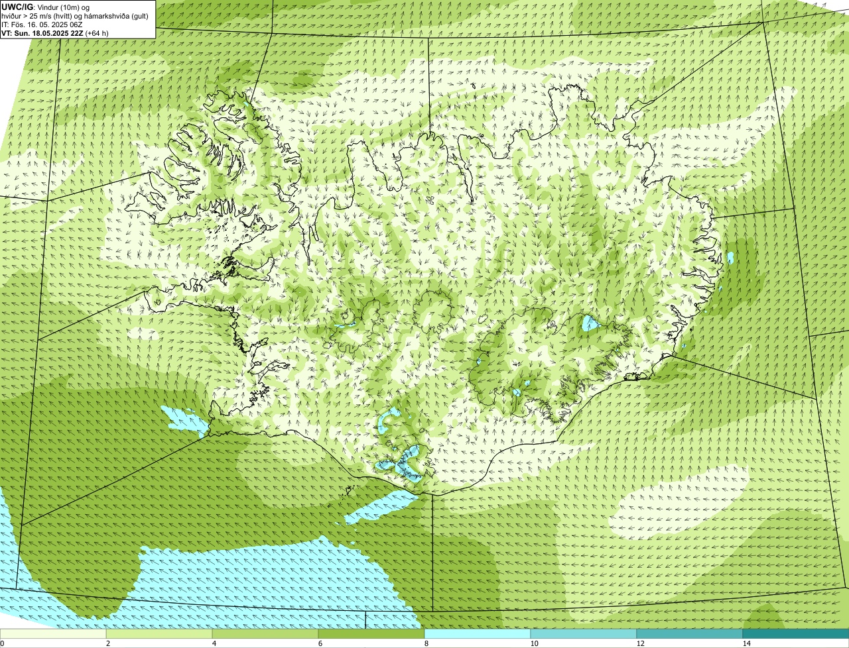Click the legend scale label '14'
This screenshot has height=648, width=849.
pyautogui.click(x=746, y=643)
